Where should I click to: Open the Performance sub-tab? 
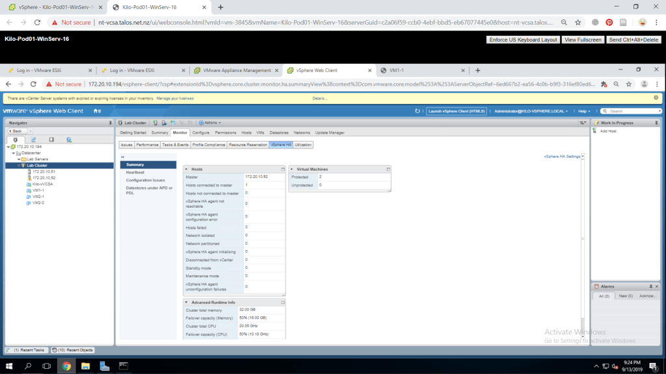pos(147,145)
